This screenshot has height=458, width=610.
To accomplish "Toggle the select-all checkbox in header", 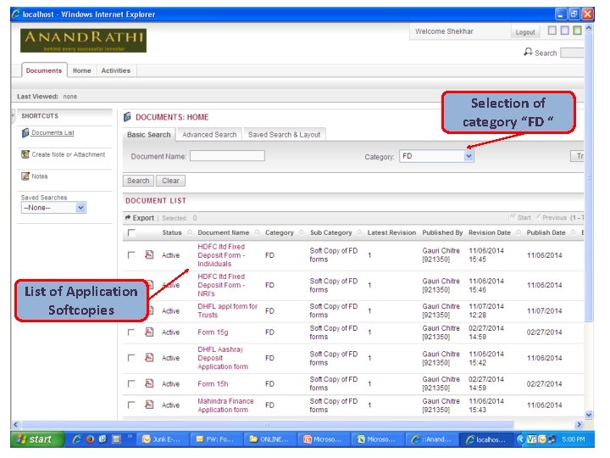I will pos(131,233).
